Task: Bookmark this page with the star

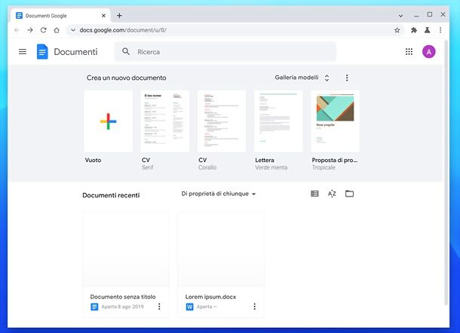Action: (x=397, y=30)
